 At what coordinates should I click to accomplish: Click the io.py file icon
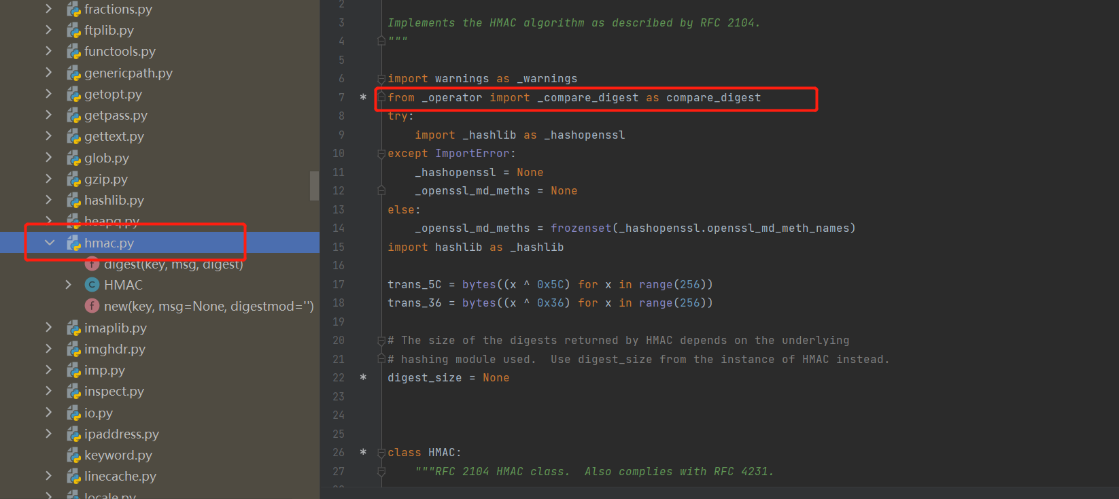click(x=73, y=413)
